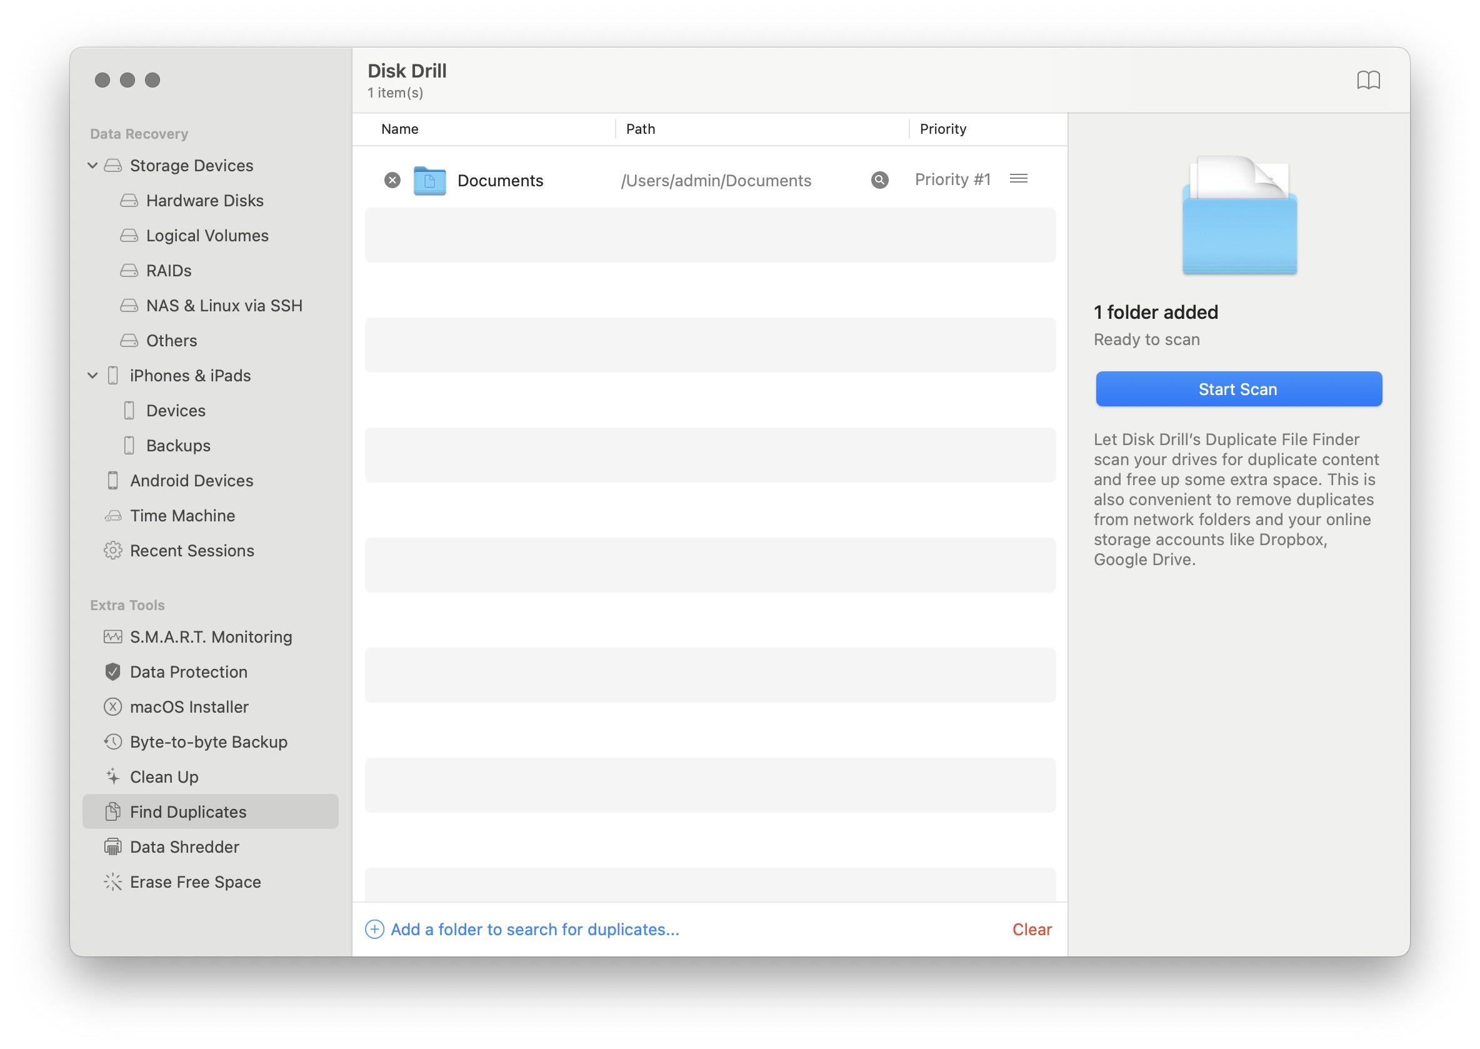Click the S.M.A.R.T. Monitoring graph icon

tap(113, 637)
